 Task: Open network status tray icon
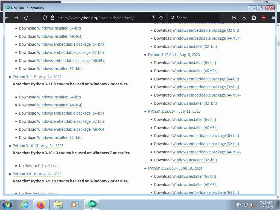point(246,205)
